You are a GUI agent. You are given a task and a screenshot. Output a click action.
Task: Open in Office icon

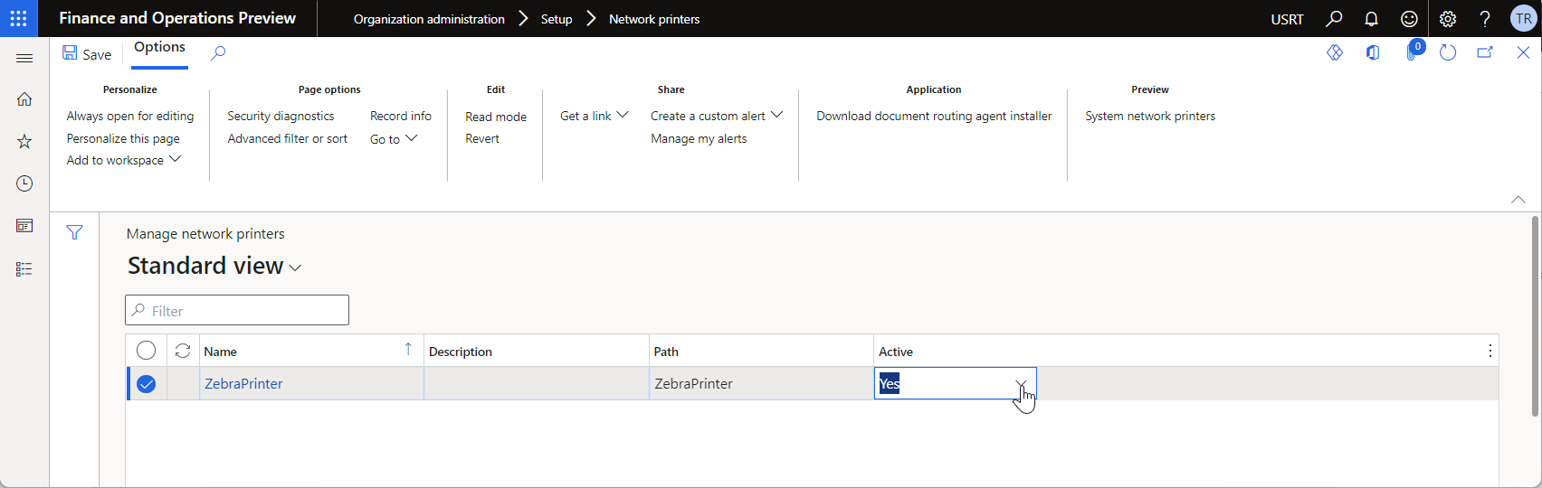click(x=1373, y=52)
